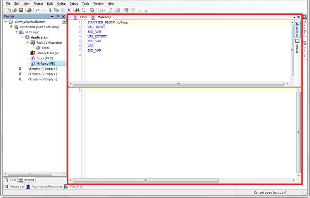Collapse the GettingStartedExample project node
This screenshot has width=310, height=198.
click(x=5, y=21)
